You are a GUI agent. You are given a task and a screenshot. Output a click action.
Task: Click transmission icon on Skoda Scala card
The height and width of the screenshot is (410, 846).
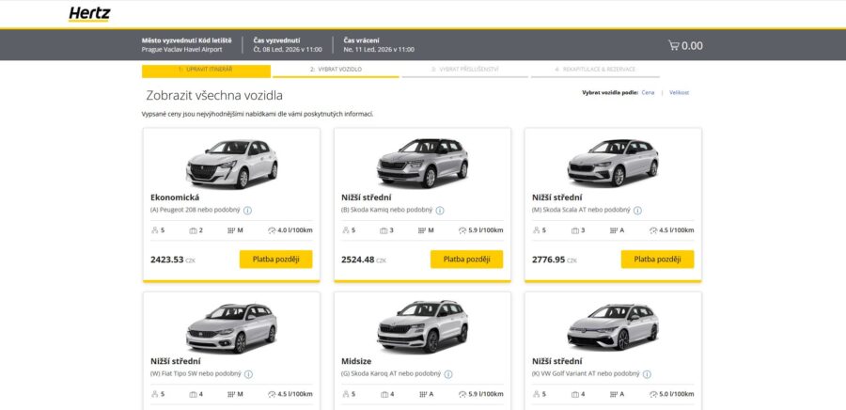[x=614, y=230]
